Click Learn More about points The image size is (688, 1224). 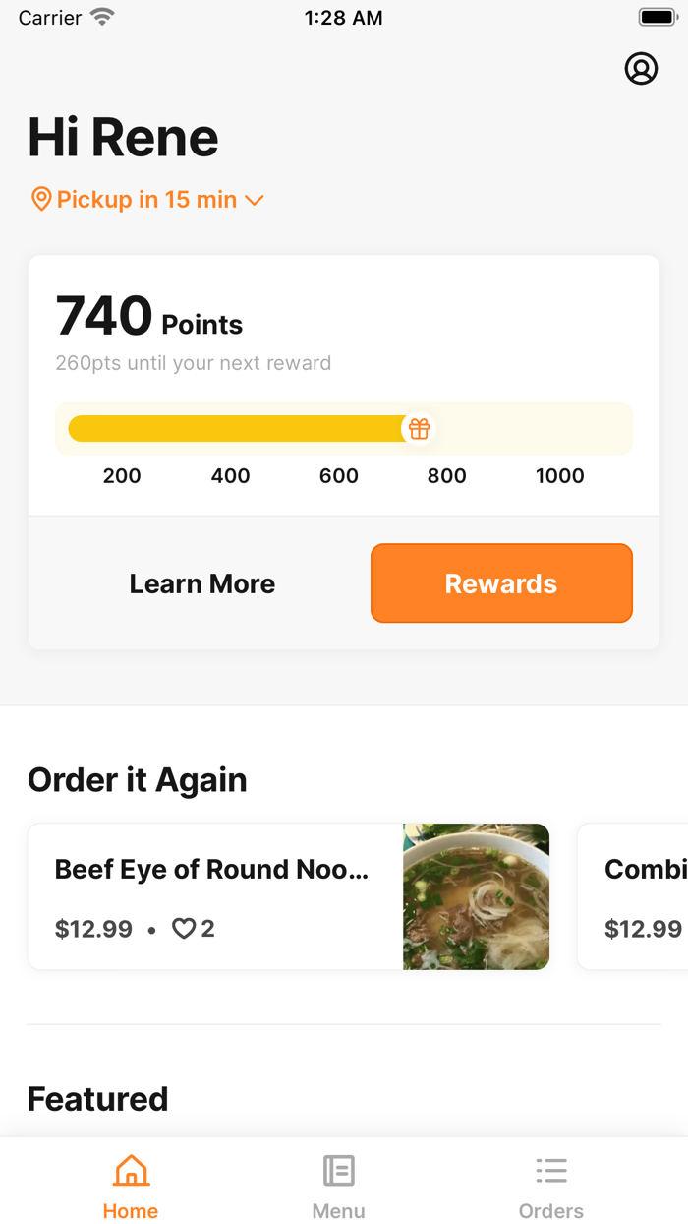point(201,582)
